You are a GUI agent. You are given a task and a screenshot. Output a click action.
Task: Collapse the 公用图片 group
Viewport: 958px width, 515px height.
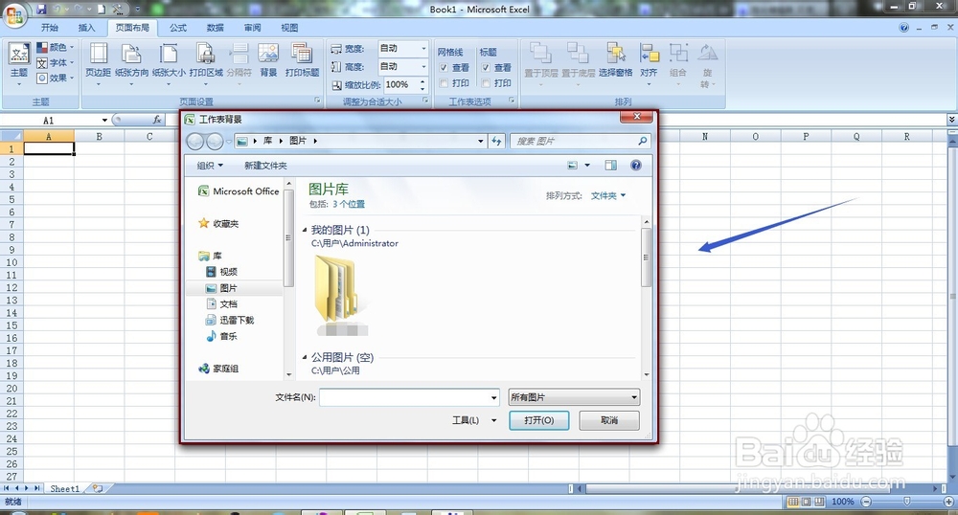point(305,357)
